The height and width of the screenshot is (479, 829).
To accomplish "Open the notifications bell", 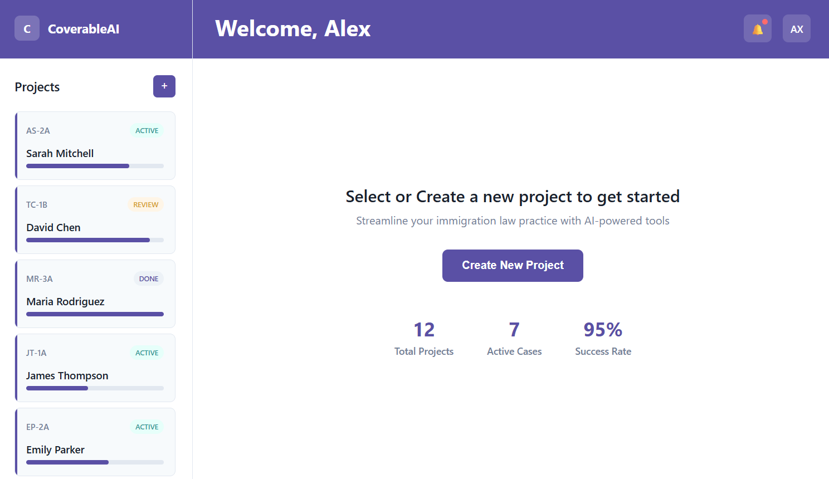I will 758,28.
